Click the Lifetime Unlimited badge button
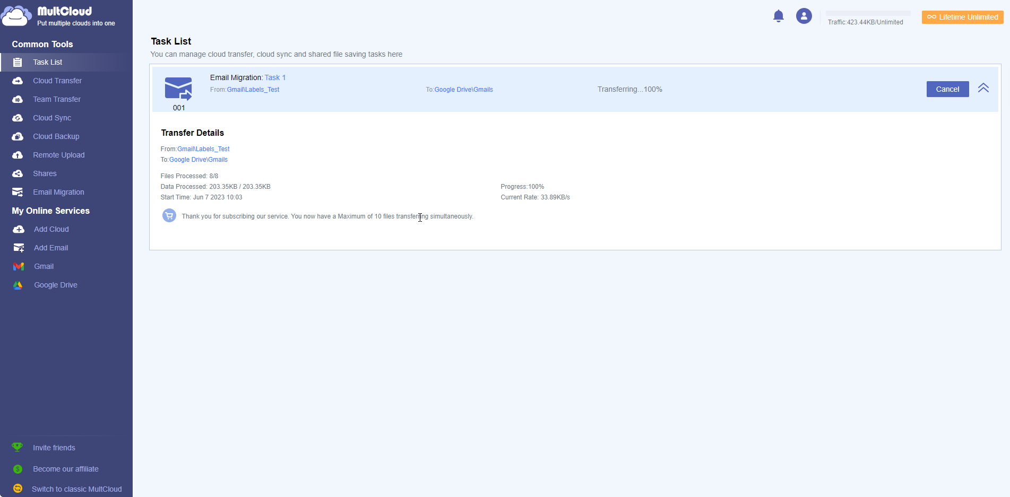Screen dimensions: 1010x497 pos(963,17)
